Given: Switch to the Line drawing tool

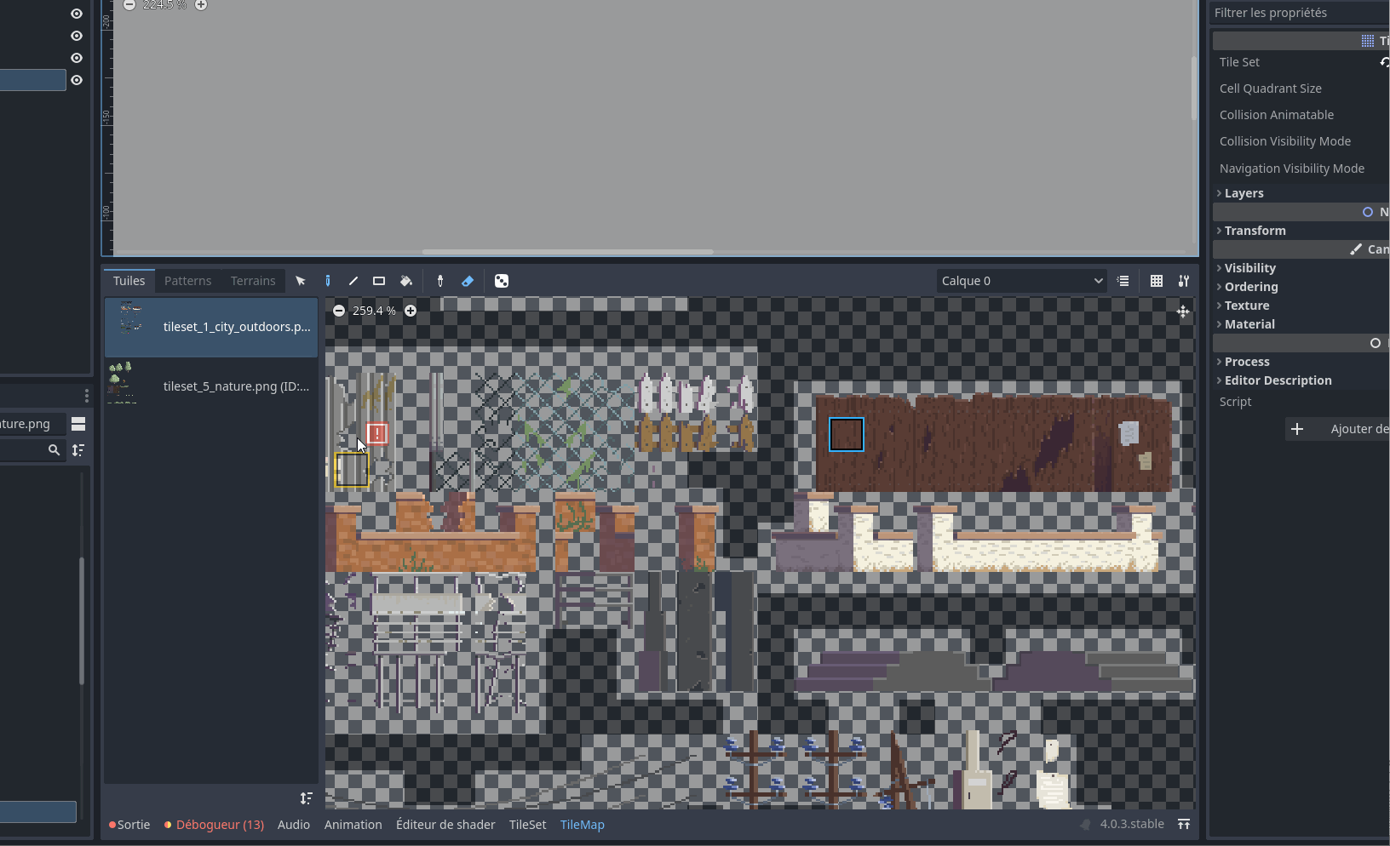Looking at the screenshot, I should click(x=353, y=281).
